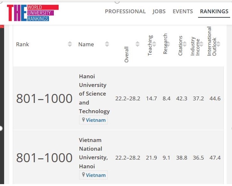Follow Vietnam country link under Hanoi University

coord(96,120)
